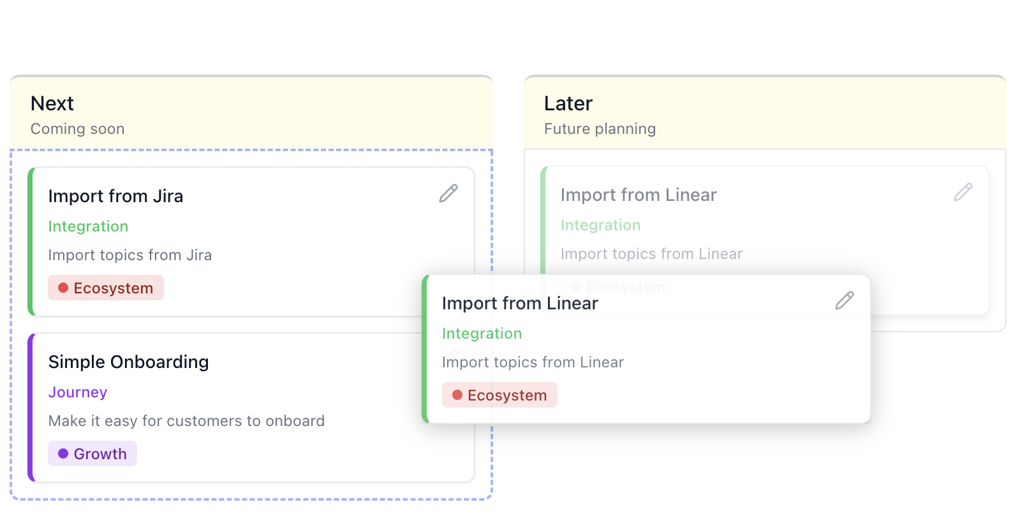Click faded 'Import topics from Linear' text in Later
This screenshot has height=530, width=1020.
point(651,254)
